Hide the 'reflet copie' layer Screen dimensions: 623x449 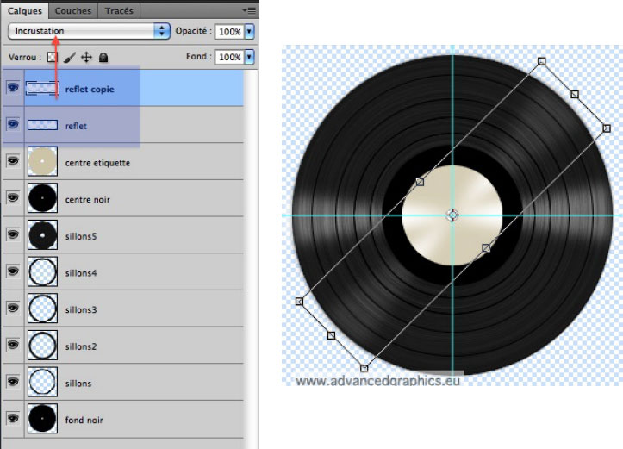click(x=13, y=88)
